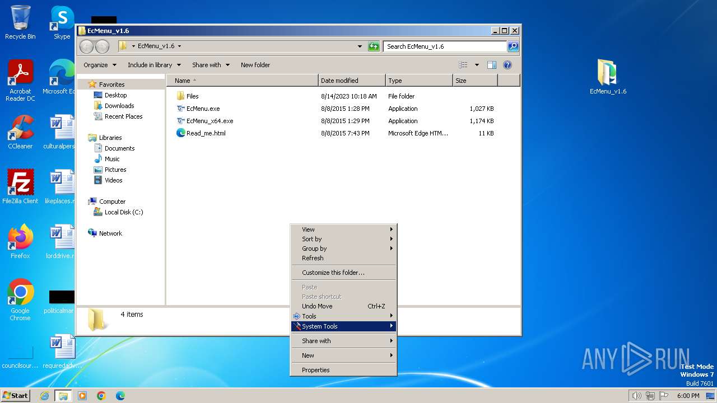
Task: Open the Organize toolbar dropdown
Action: click(x=100, y=65)
